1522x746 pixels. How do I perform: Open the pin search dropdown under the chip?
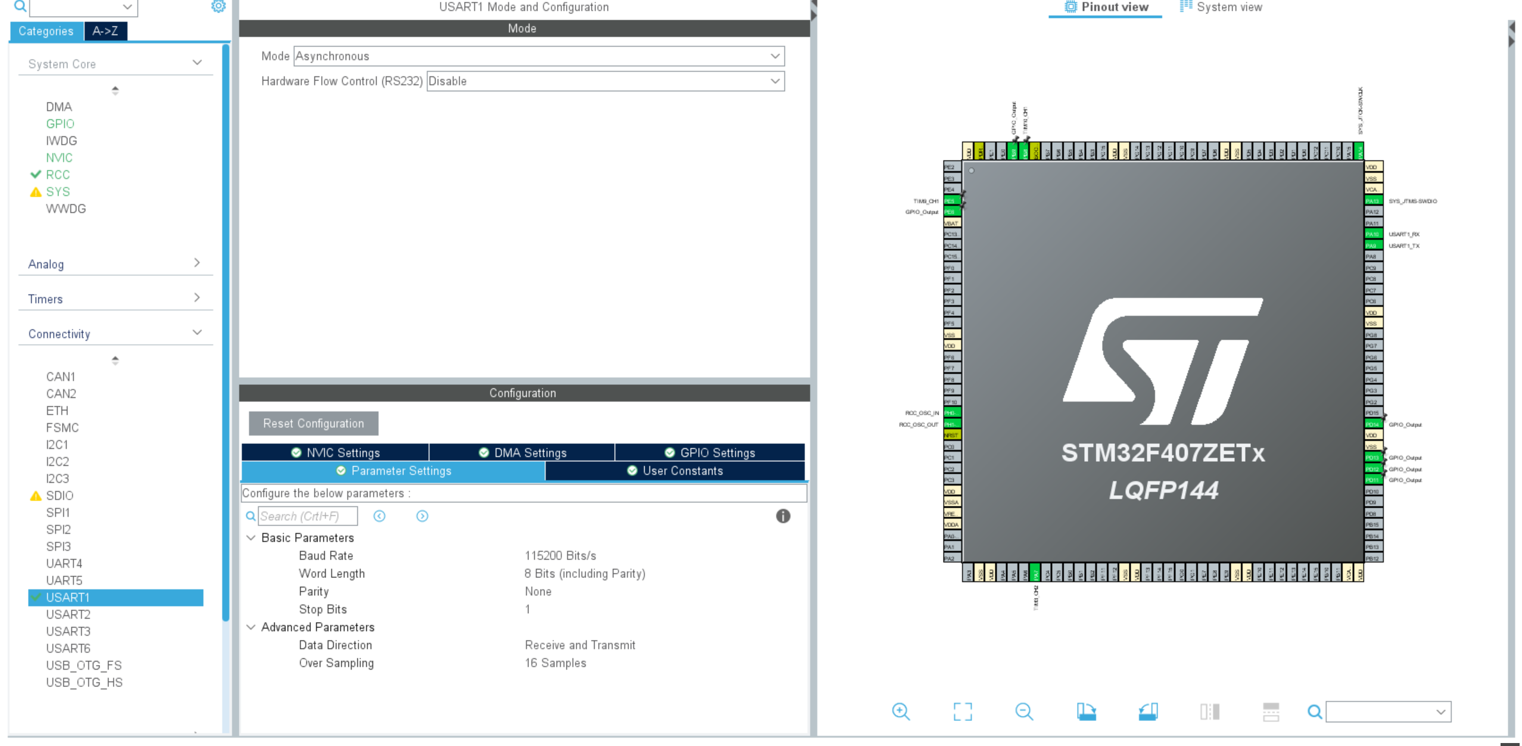[x=1389, y=712]
